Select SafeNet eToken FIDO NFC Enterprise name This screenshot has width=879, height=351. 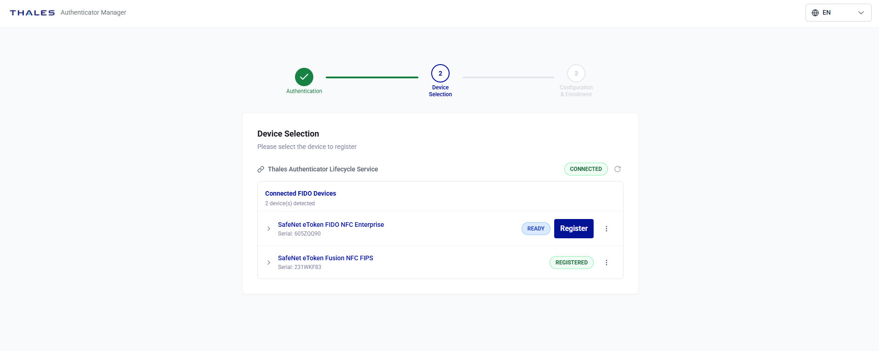pos(331,225)
